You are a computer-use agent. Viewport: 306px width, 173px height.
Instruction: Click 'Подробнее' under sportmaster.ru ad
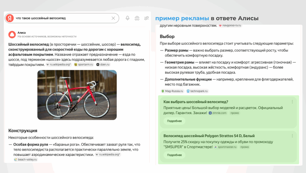[x=174, y=155]
